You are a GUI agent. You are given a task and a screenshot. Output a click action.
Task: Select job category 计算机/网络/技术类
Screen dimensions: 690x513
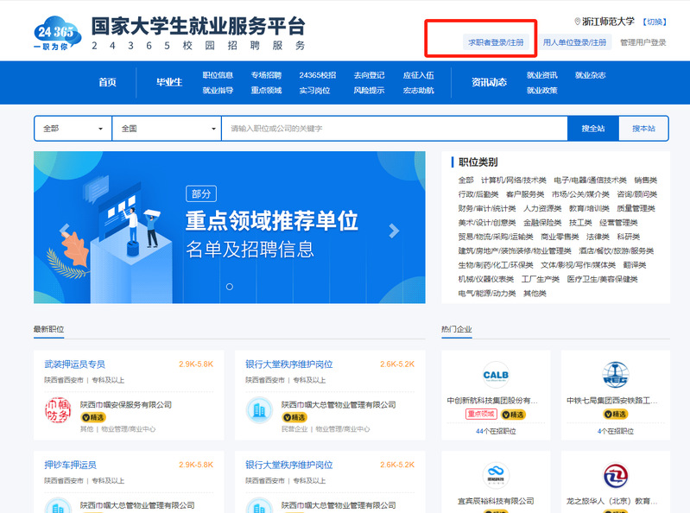pos(514,180)
